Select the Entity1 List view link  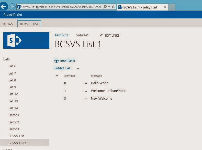[x=62, y=68]
